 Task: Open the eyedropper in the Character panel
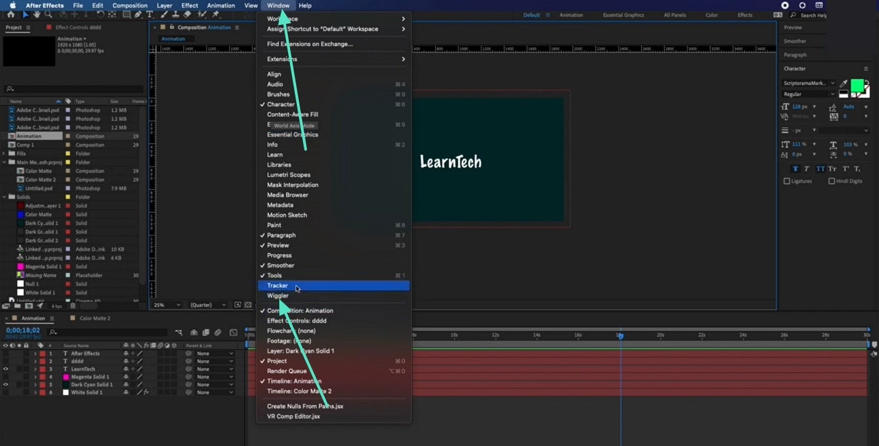click(843, 83)
